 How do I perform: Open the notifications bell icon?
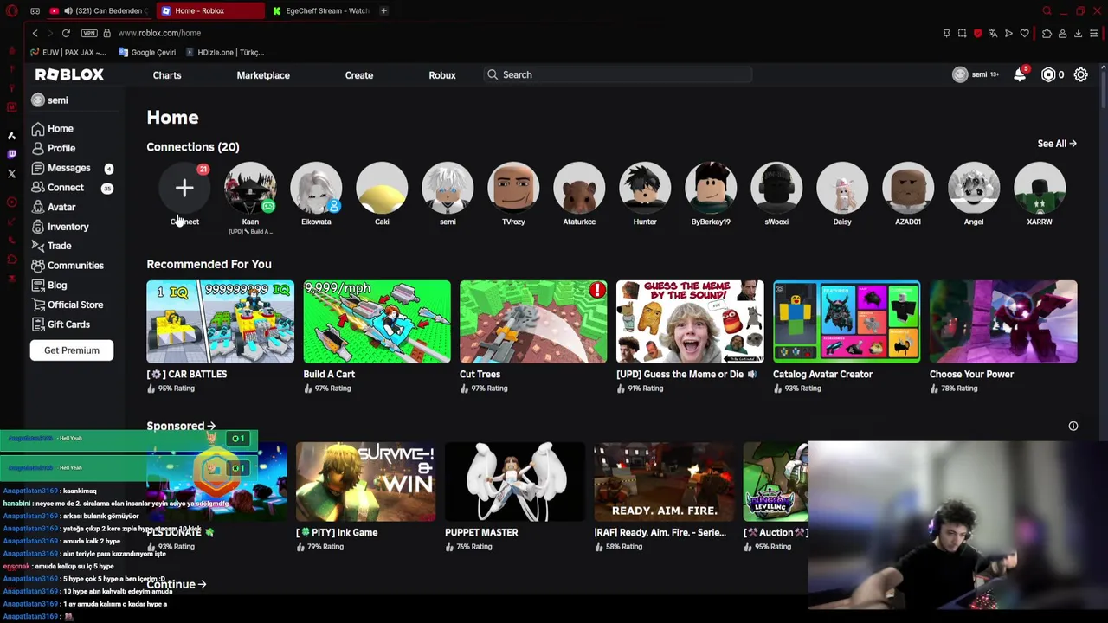point(1020,75)
